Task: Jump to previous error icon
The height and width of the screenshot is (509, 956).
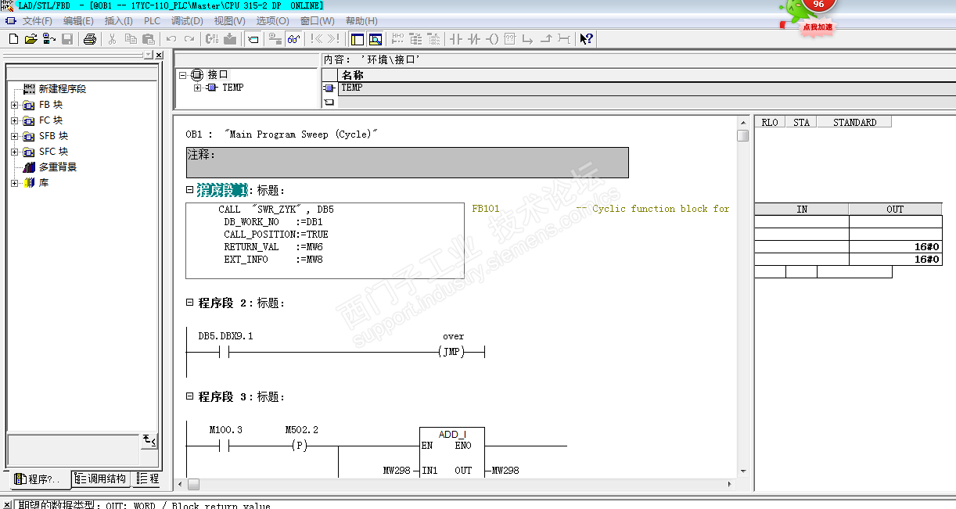Action: tap(315, 39)
